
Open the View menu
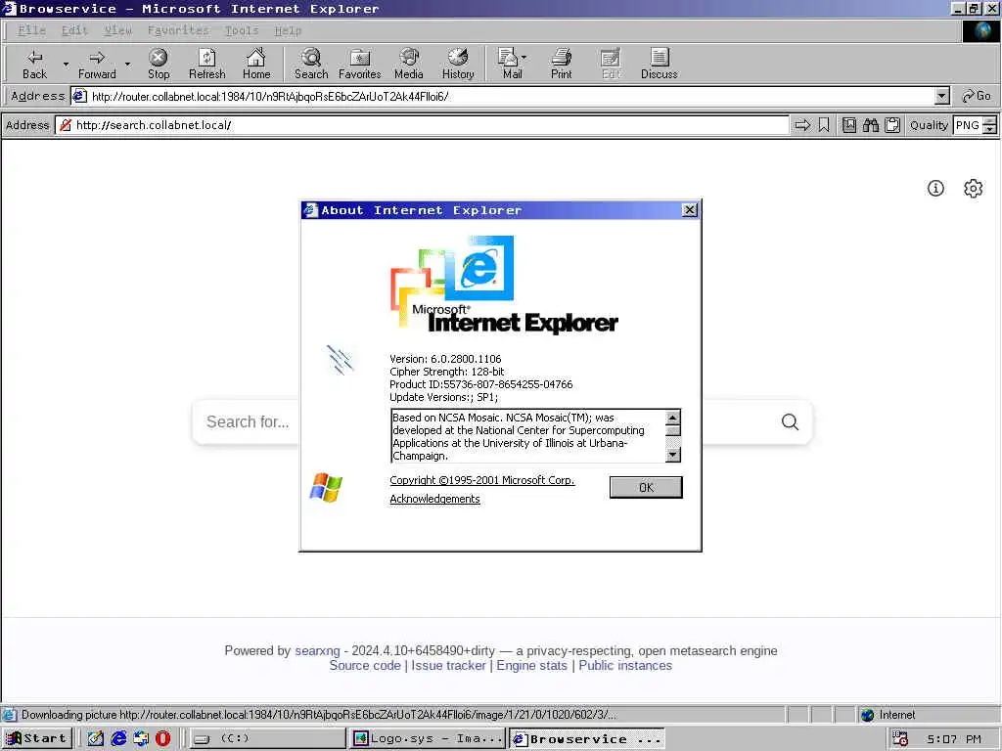pyautogui.click(x=118, y=30)
